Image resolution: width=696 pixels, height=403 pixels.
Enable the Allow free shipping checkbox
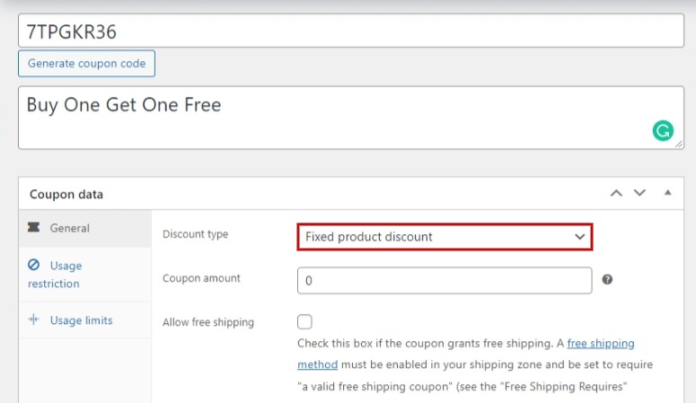304,322
